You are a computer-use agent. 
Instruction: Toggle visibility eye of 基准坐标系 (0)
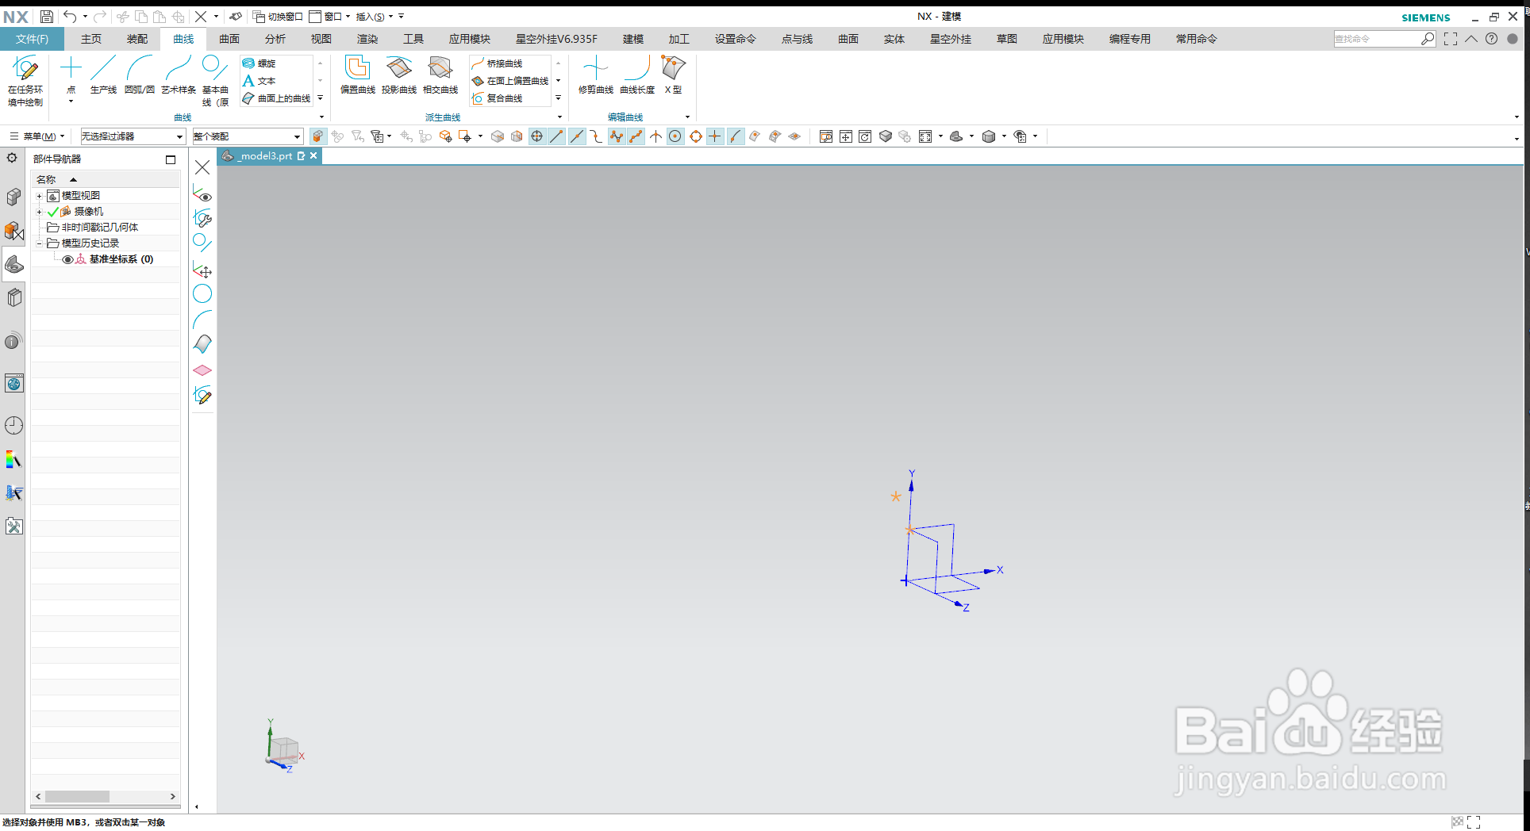[67, 259]
